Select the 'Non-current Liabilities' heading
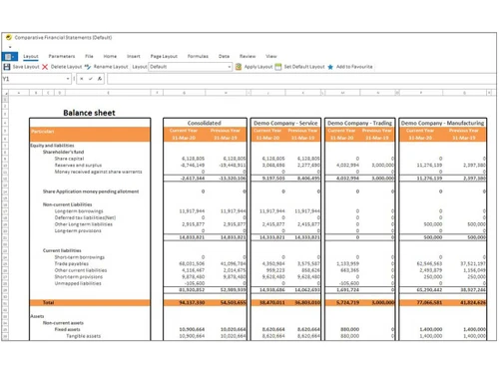499x374 pixels. (67, 204)
